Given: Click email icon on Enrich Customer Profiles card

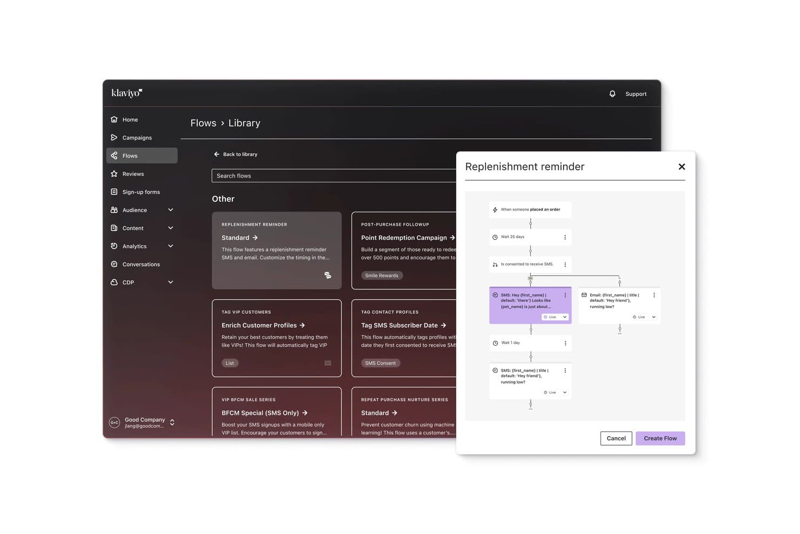Looking at the screenshot, I should click(x=328, y=363).
